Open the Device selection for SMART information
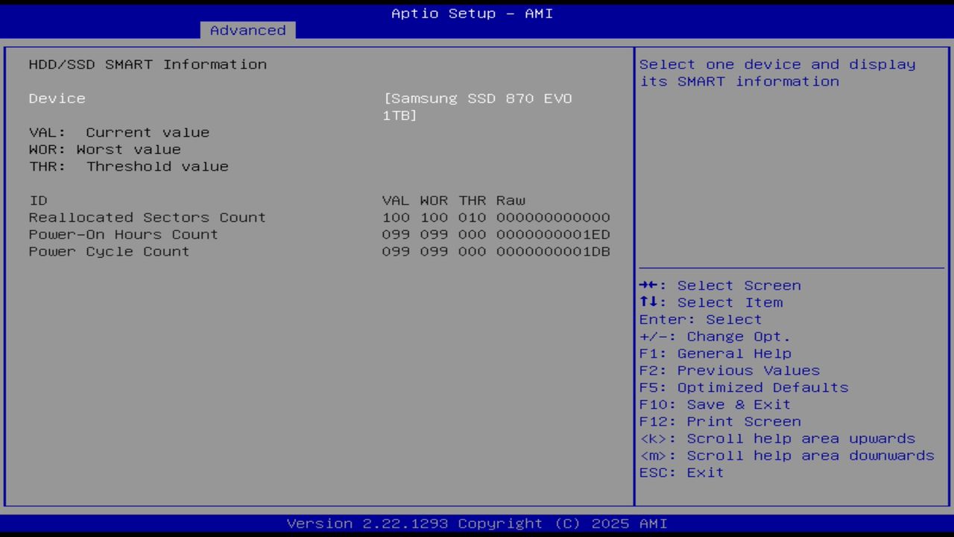The height and width of the screenshot is (537, 954). 57,98
